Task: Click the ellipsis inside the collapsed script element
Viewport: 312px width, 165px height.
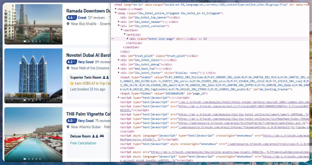Action: (x=173, y=98)
